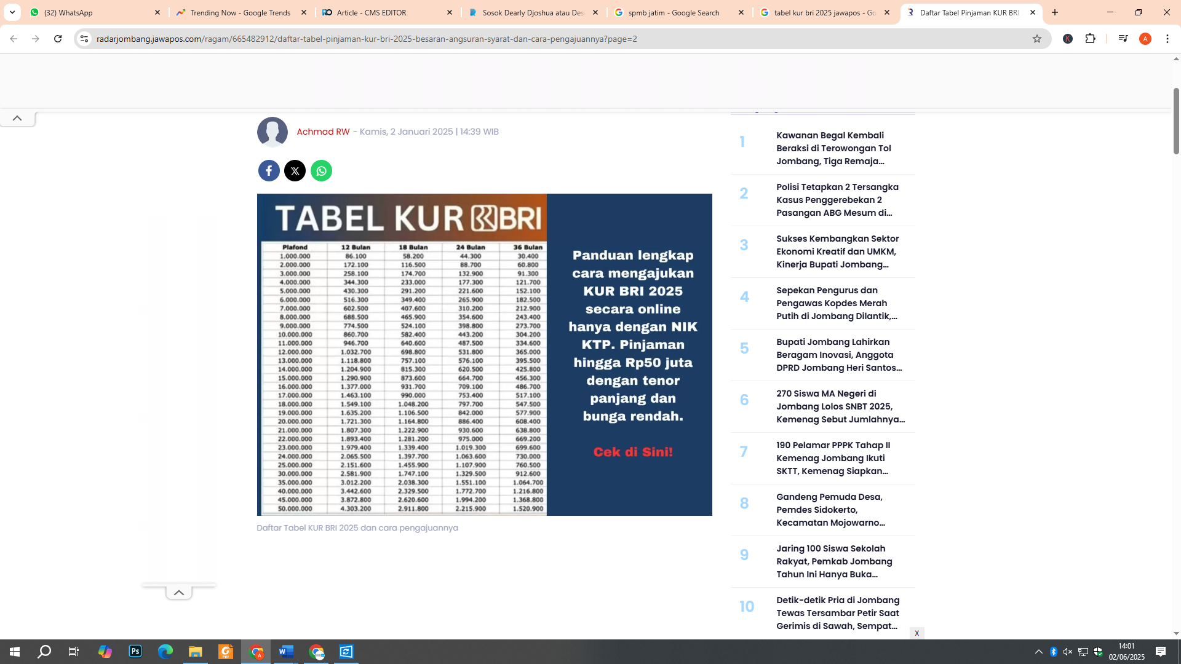Open Detik-detik Pria di Jombang Tewas article
Screen dimensions: 1181x664
coord(838,613)
